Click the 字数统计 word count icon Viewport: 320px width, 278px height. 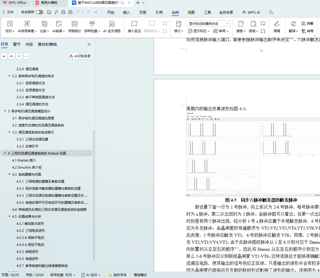[74, 24]
